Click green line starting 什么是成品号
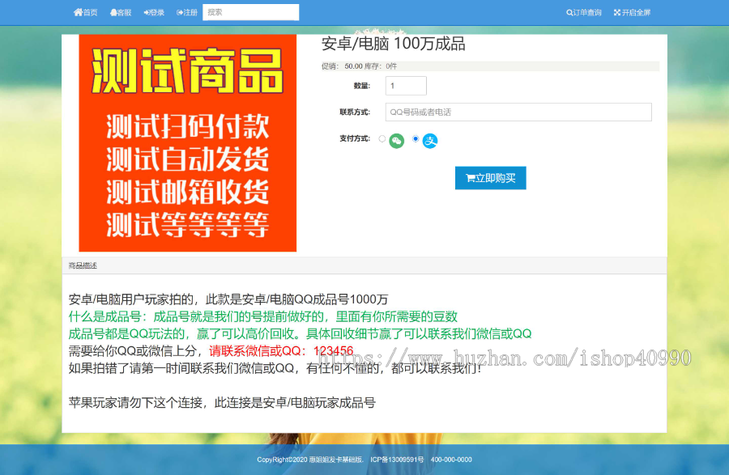This screenshot has height=475, width=729. click(263, 316)
